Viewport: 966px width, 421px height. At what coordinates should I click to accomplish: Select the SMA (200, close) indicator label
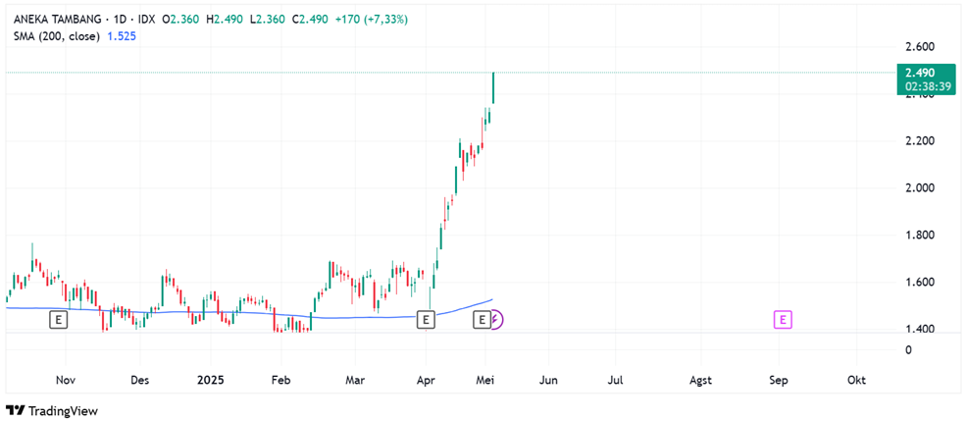click(x=57, y=36)
